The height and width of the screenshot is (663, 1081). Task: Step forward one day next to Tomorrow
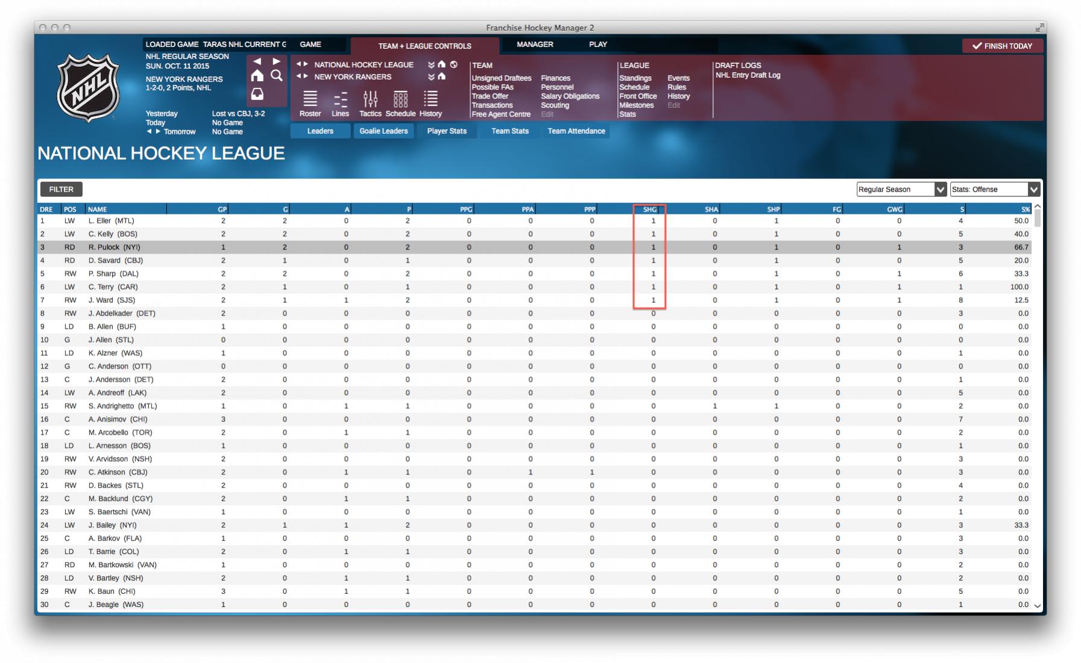158,131
